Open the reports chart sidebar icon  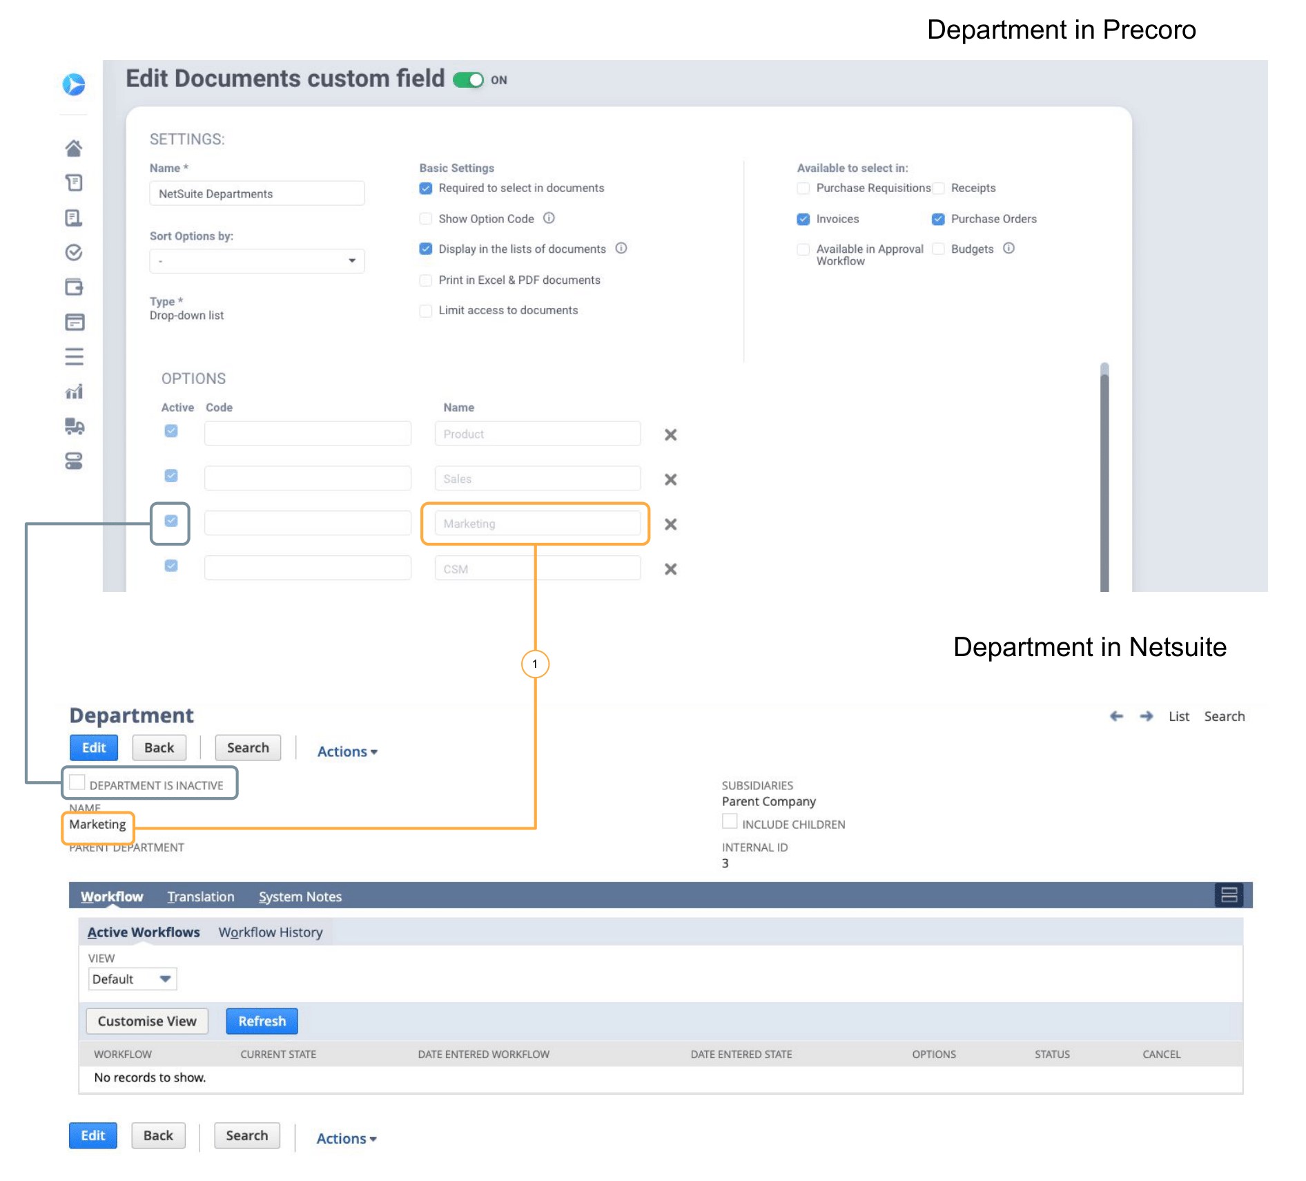pos(74,392)
